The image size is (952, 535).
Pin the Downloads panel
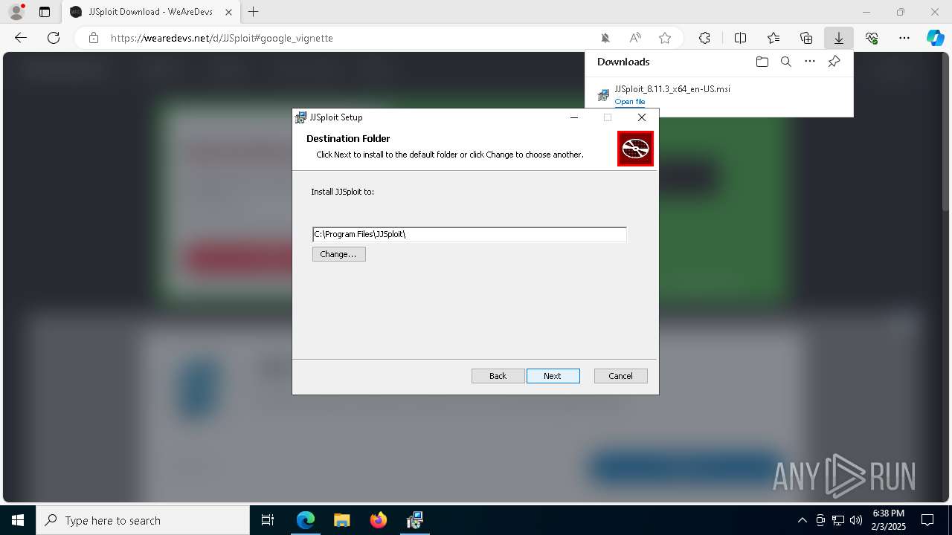(834, 62)
